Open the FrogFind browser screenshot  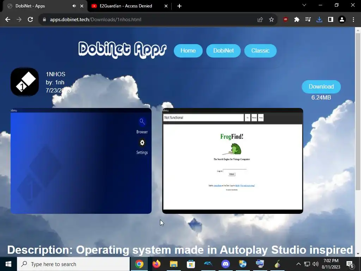[233, 161]
